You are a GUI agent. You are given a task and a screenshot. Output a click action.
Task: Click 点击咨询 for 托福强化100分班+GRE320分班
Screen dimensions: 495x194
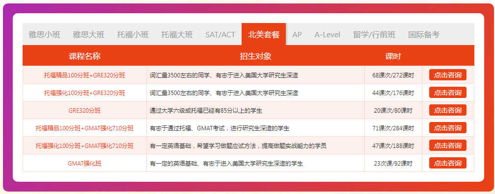pyautogui.click(x=448, y=93)
